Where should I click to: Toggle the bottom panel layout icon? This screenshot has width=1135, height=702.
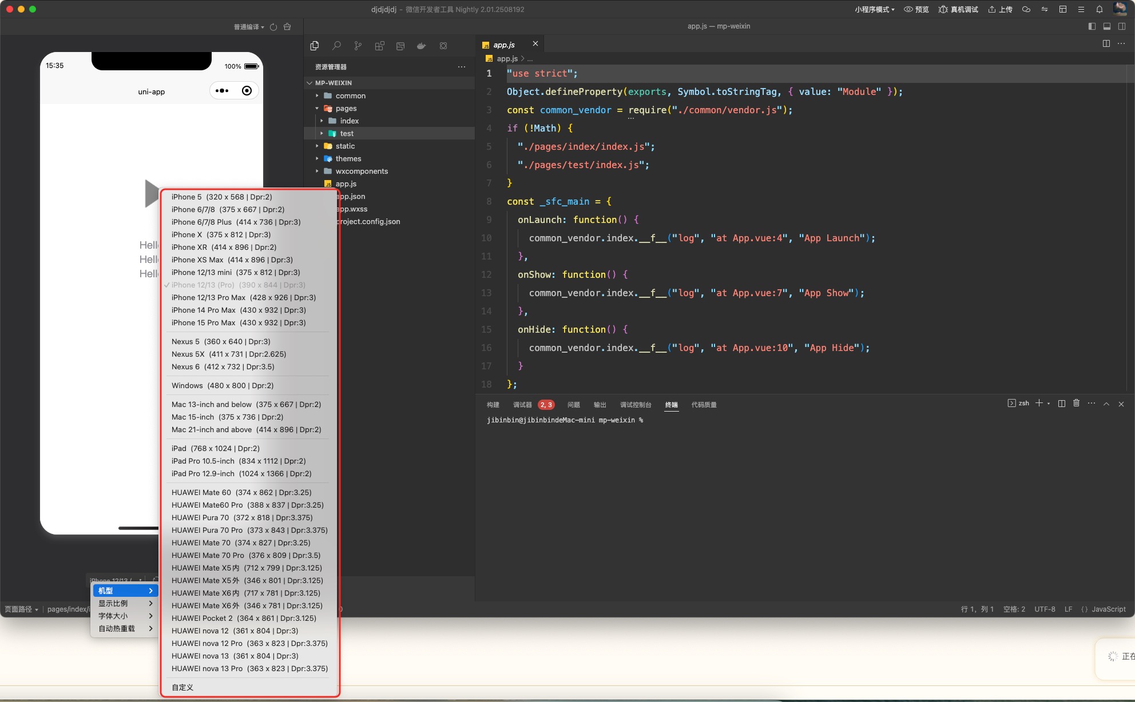tap(1106, 26)
